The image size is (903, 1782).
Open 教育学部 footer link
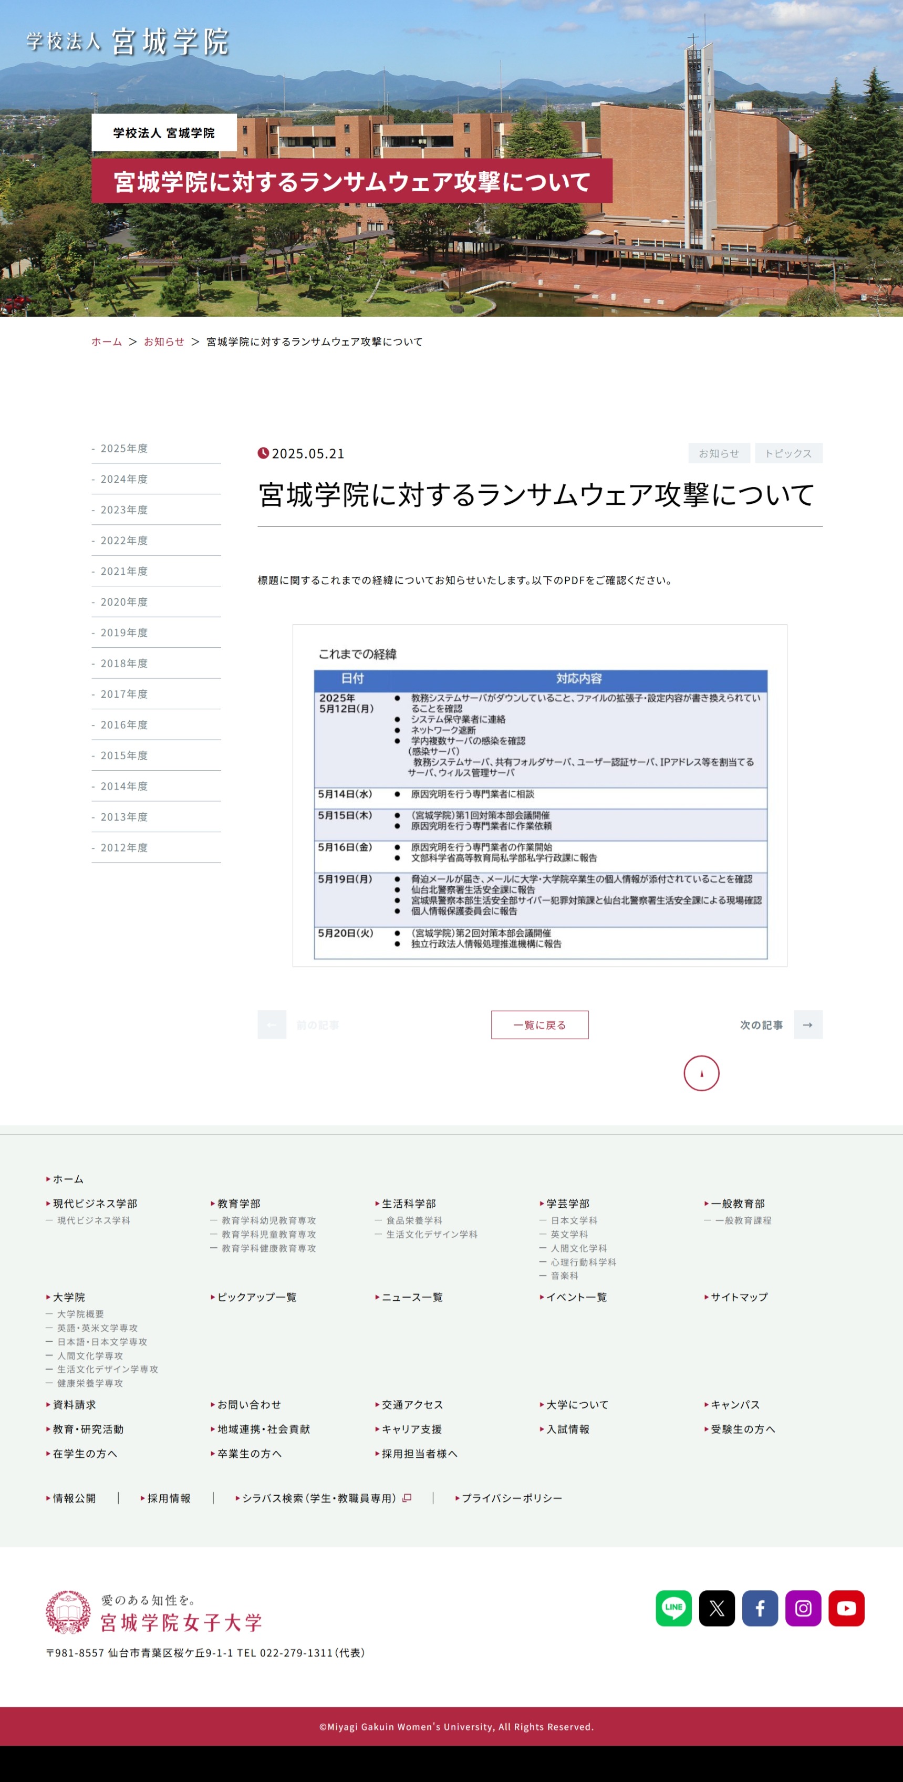[x=236, y=1204]
